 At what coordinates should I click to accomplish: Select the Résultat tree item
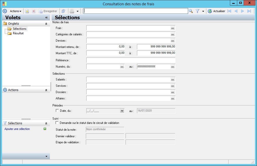18,33
